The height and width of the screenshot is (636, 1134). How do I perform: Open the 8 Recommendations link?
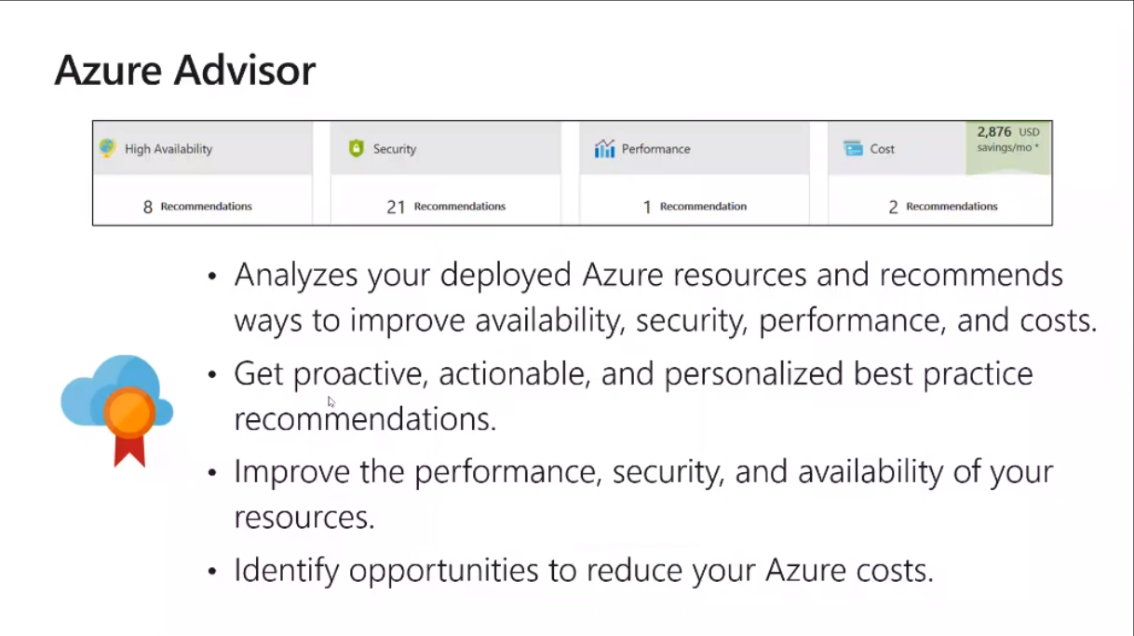[197, 207]
